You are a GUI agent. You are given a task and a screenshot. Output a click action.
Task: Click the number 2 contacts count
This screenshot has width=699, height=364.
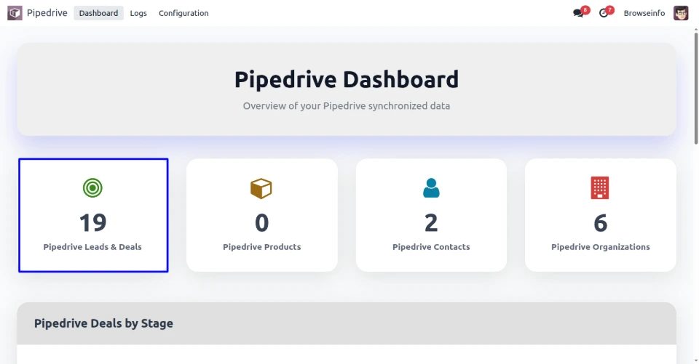click(431, 222)
